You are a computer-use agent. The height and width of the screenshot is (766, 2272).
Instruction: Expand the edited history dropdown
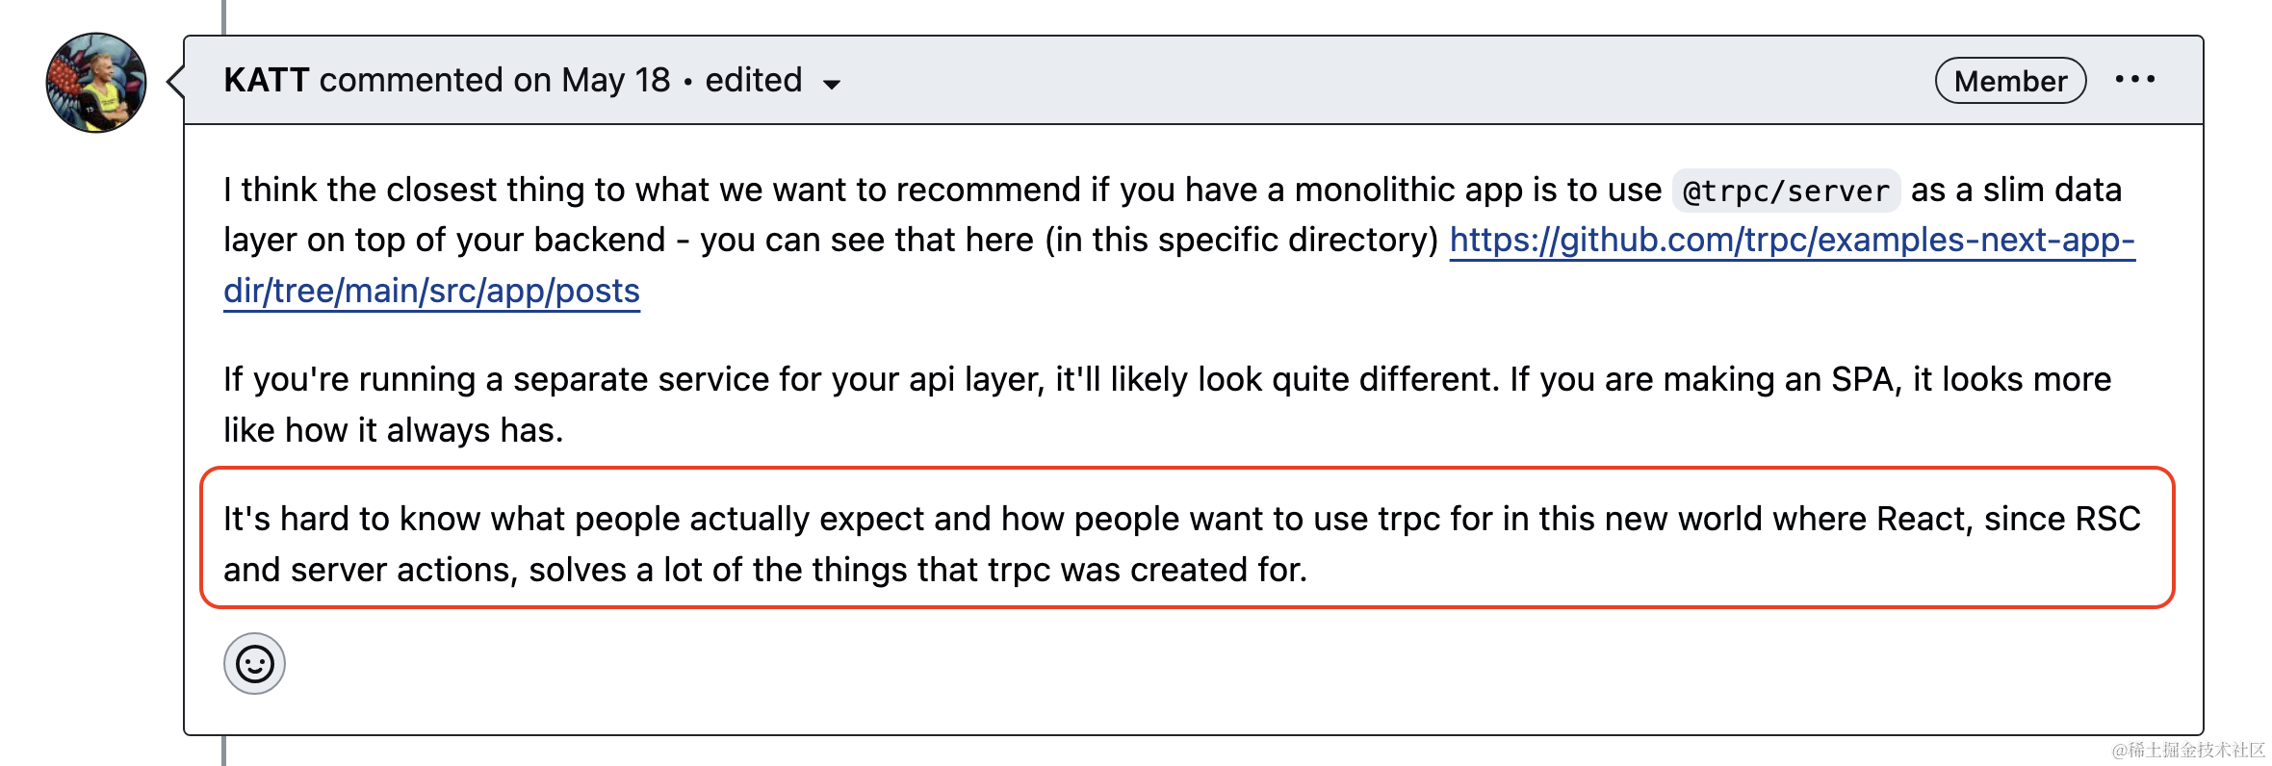(x=773, y=81)
